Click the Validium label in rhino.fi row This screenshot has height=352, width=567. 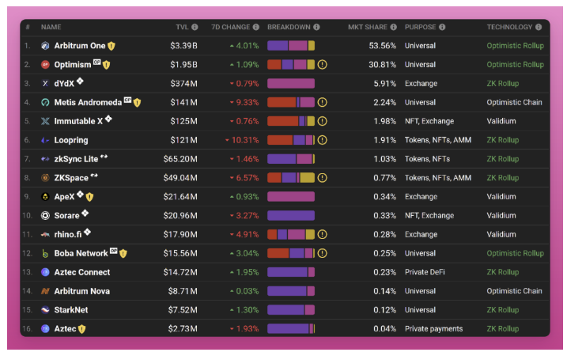[501, 234]
